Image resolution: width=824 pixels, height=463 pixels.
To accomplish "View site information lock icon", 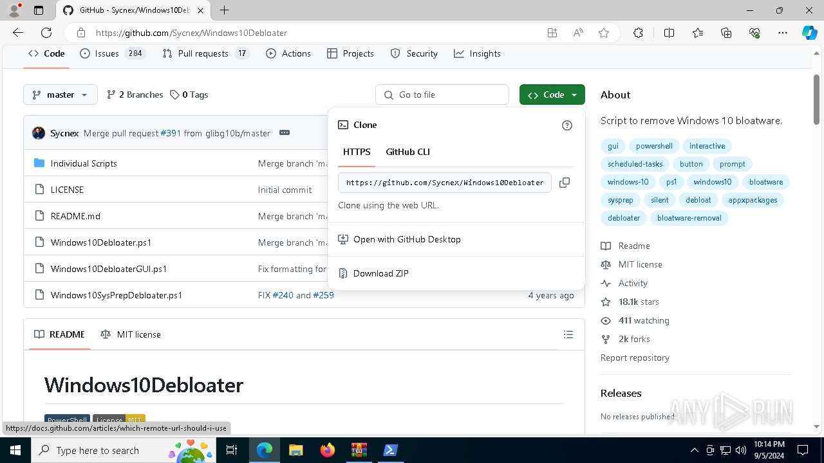I will tap(81, 33).
